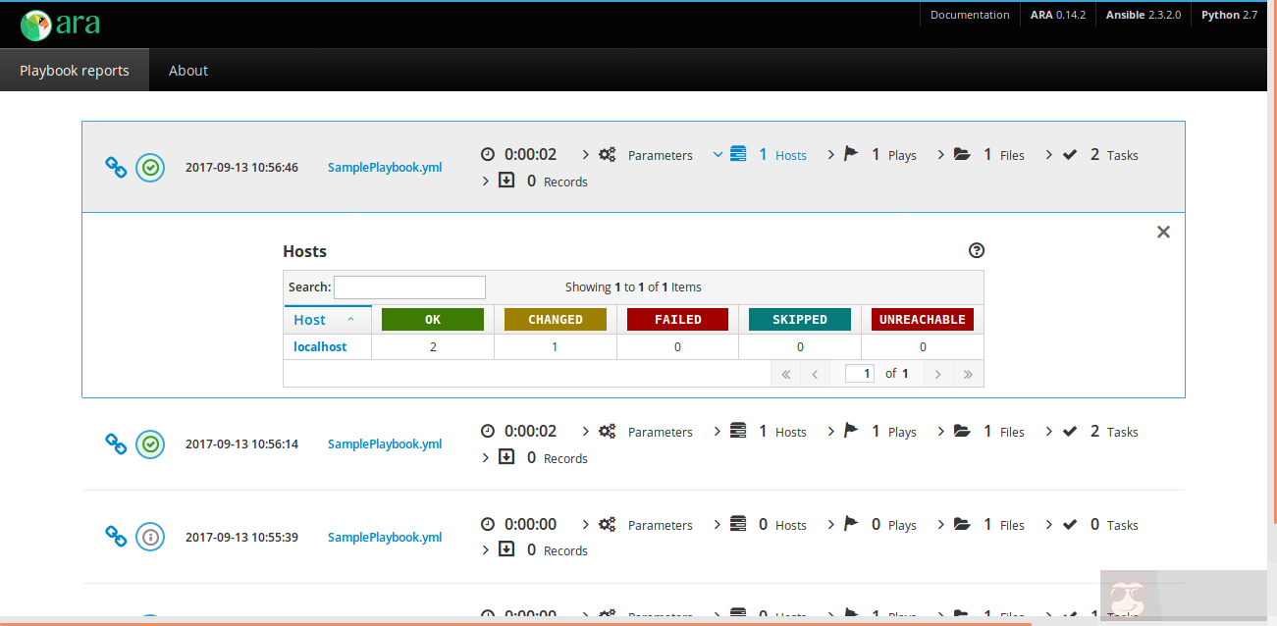Click inside the Hosts Search field
This screenshot has height=626, width=1277.
(409, 287)
